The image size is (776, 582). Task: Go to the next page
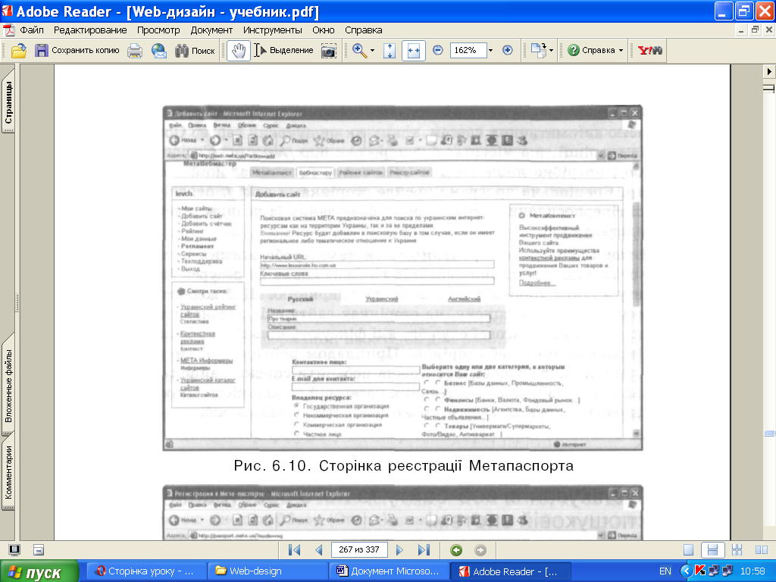tap(399, 550)
